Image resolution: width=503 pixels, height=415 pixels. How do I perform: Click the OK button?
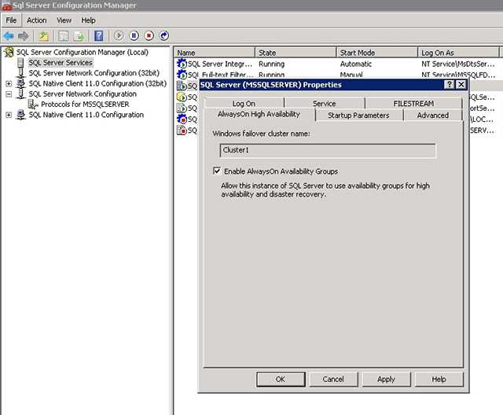[281, 379]
